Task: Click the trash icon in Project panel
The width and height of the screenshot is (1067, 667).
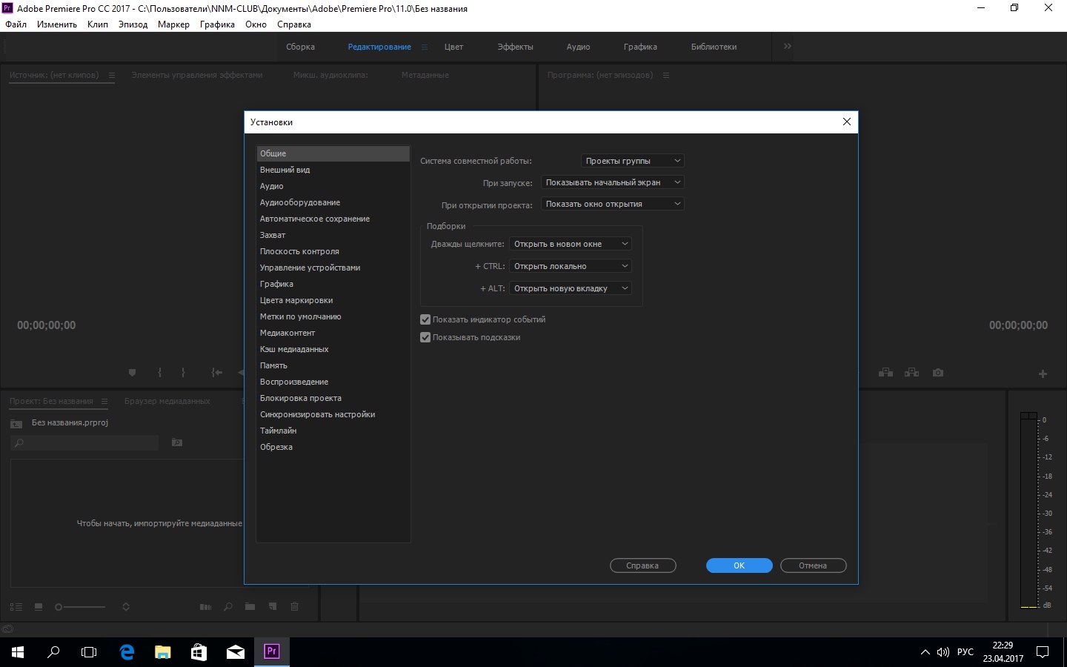Action: (x=294, y=607)
